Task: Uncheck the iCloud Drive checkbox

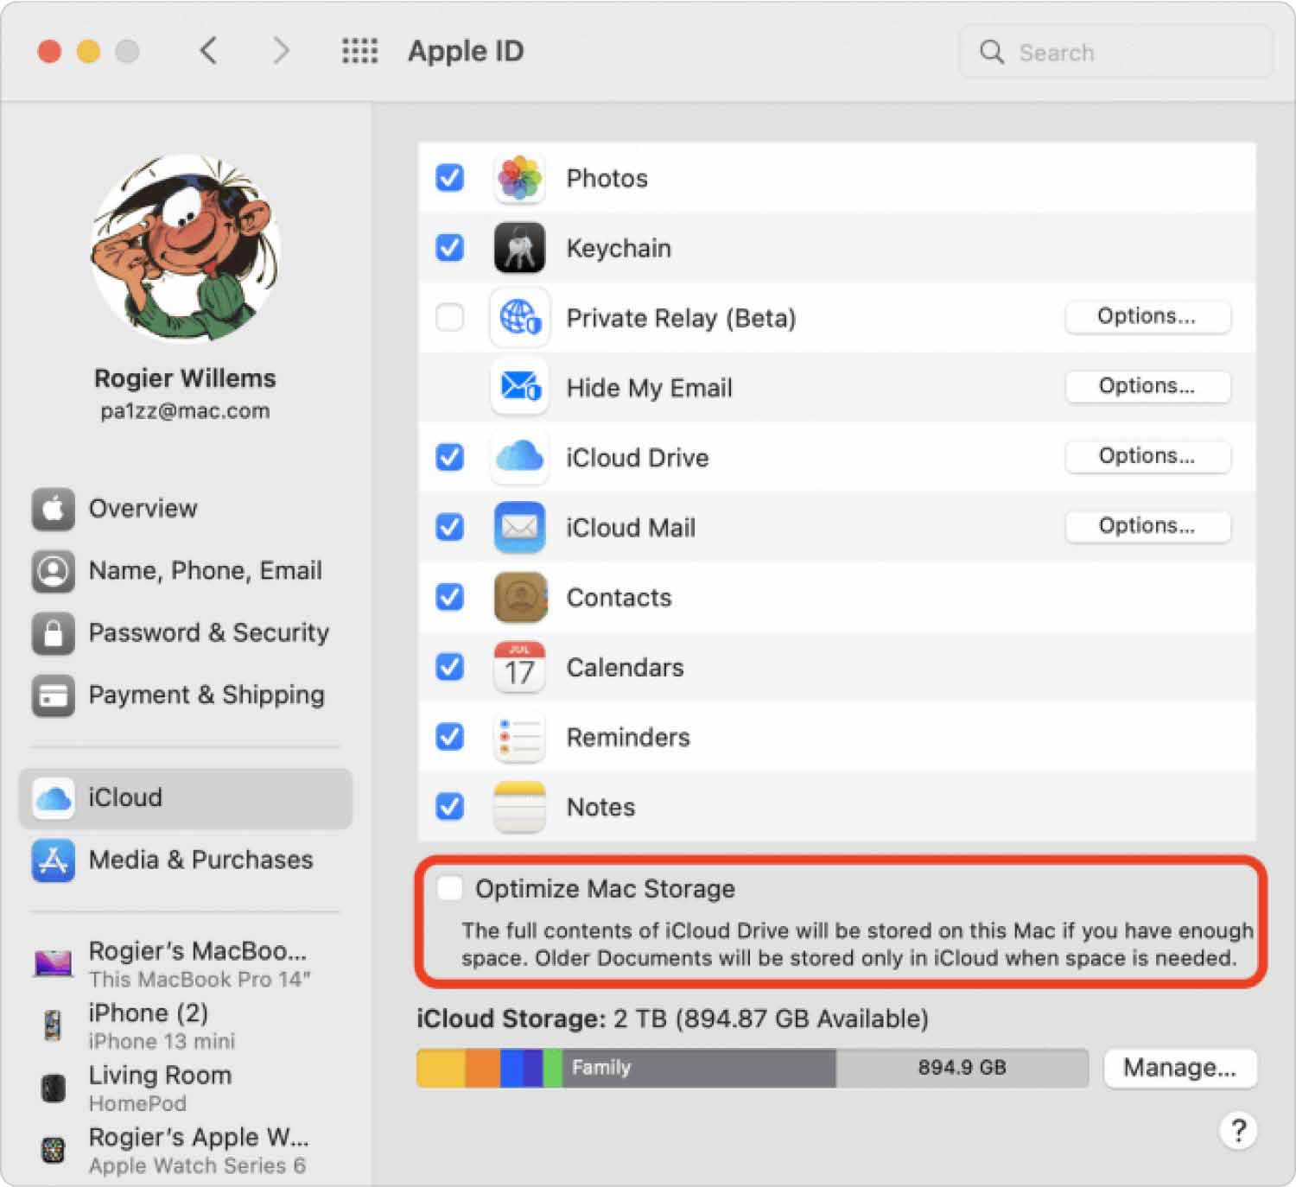Action: [x=449, y=457]
